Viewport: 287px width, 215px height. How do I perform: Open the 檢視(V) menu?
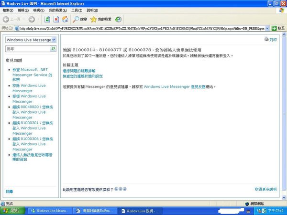[x=38, y=11]
